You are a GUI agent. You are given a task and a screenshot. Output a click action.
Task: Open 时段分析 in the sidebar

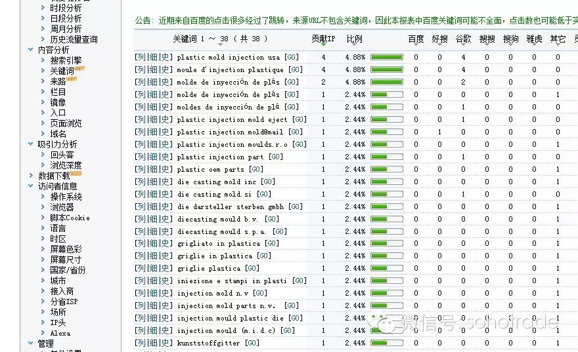pyautogui.click(x=66, y=8)
